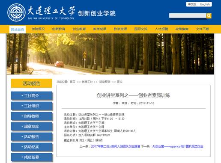Switch language to English
This screenshot has height=163, width=221.
[205, 4]
